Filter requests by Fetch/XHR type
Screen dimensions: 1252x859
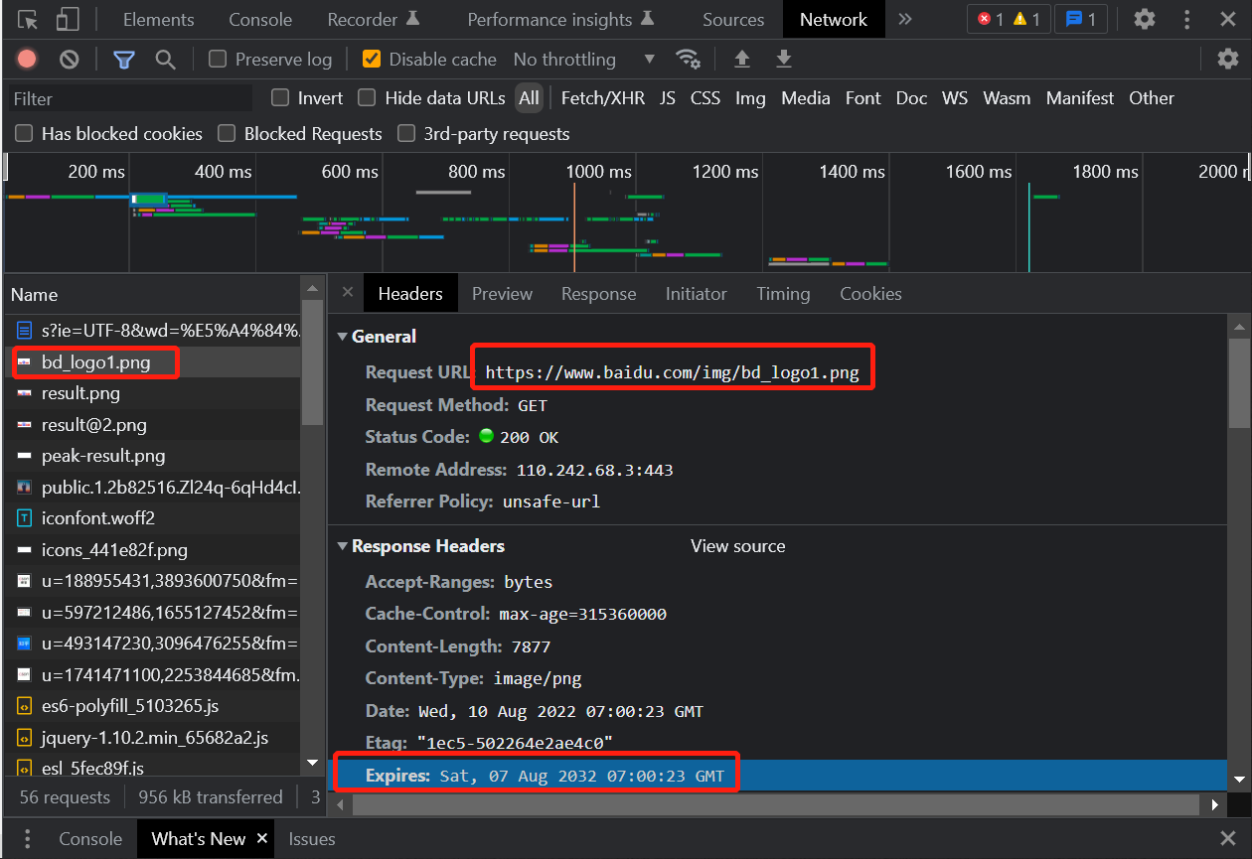[x=602, y=98]
